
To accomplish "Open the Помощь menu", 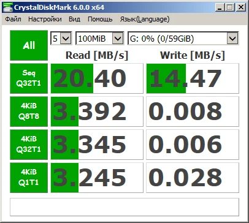I will coord(100,19).
